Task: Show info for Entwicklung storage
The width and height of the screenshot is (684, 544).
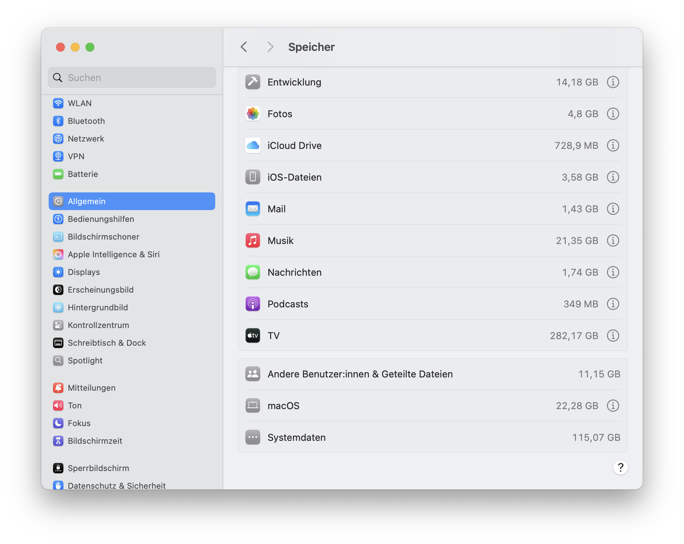Action: pos(613,82)
